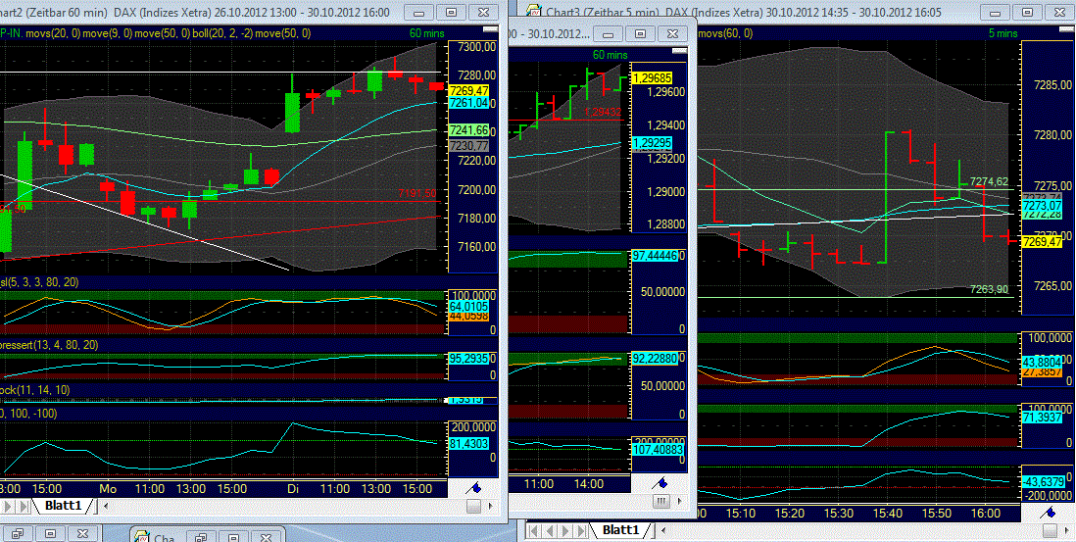This screenshot has width=1076, height=542.
Task: Click the scrollbar left arrow in Chart2
Action: [x=107, y=507]
